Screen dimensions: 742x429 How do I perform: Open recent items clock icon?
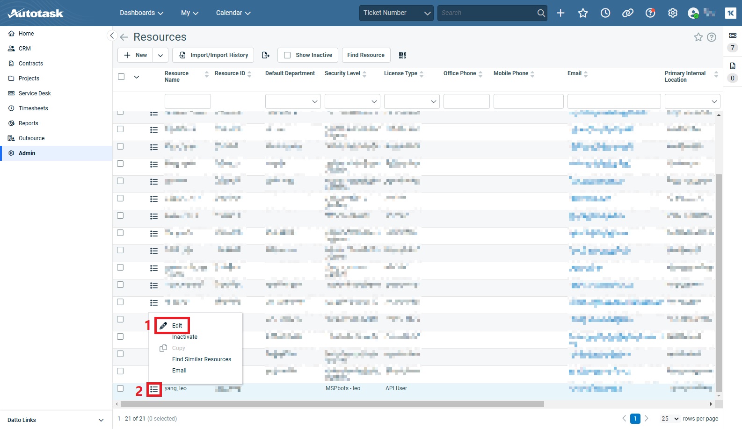pos(605,13)
